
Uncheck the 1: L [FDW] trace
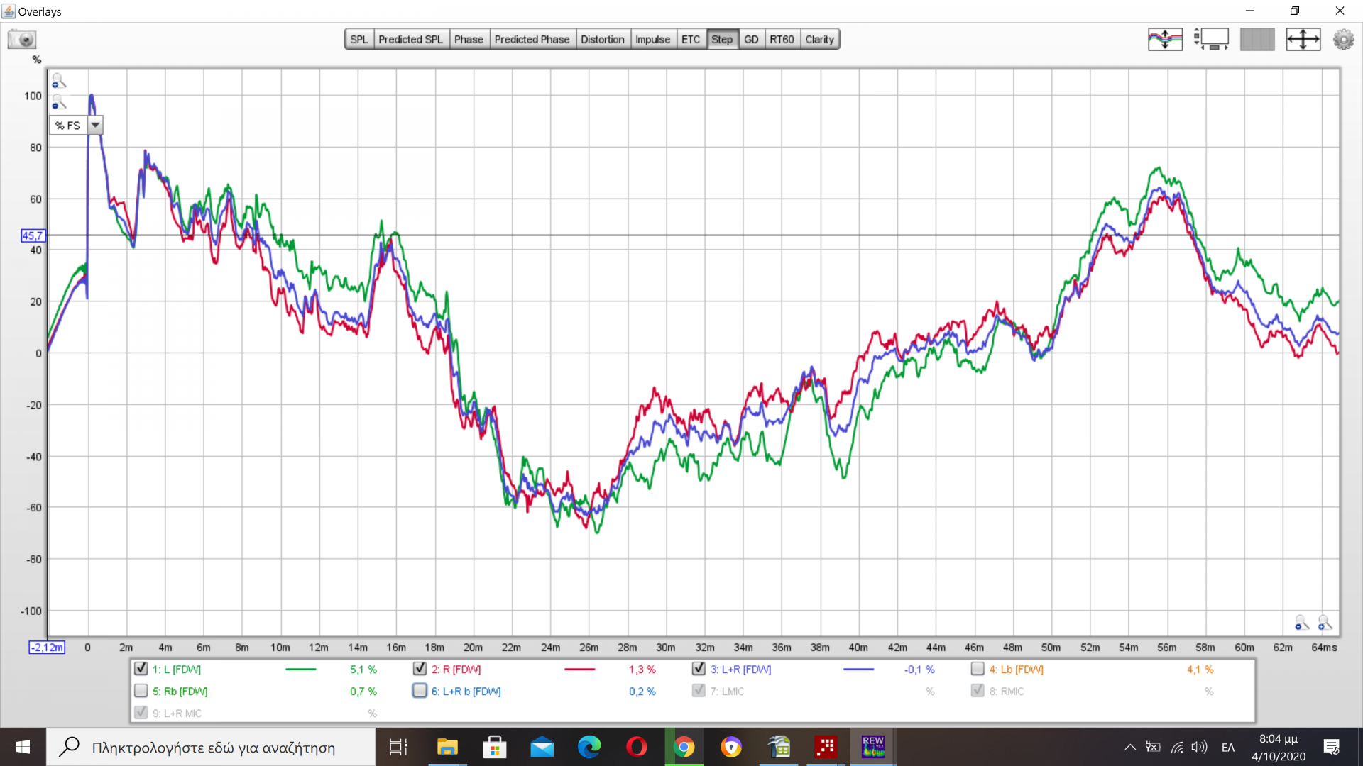(x=141, y=669)
